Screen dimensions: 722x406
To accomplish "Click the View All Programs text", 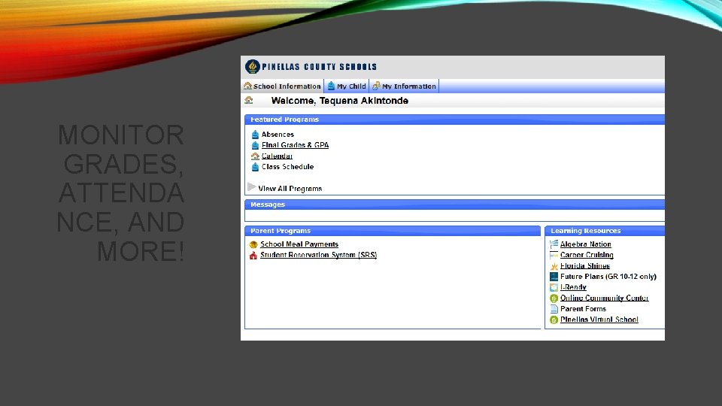I will (290, 188).
